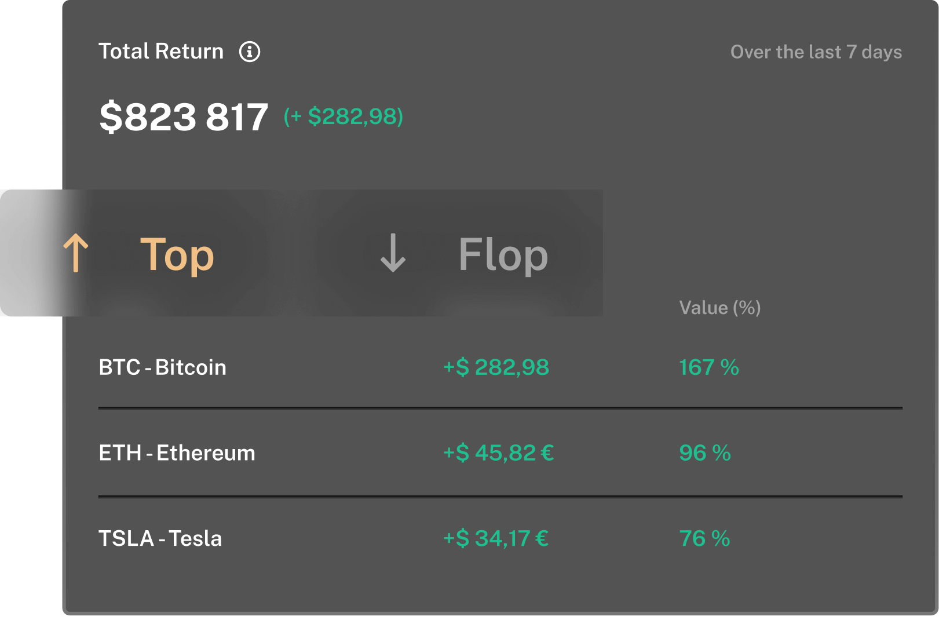Click the Value (%) column header
This screenshot has height=631, width=939.
point(719,308)
